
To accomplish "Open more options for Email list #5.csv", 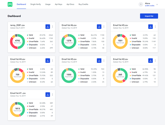I will (x=155, y=27).
